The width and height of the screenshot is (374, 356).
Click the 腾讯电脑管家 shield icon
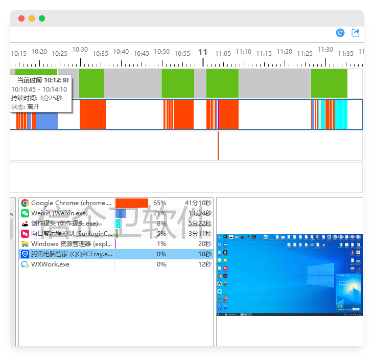[25, 254]
